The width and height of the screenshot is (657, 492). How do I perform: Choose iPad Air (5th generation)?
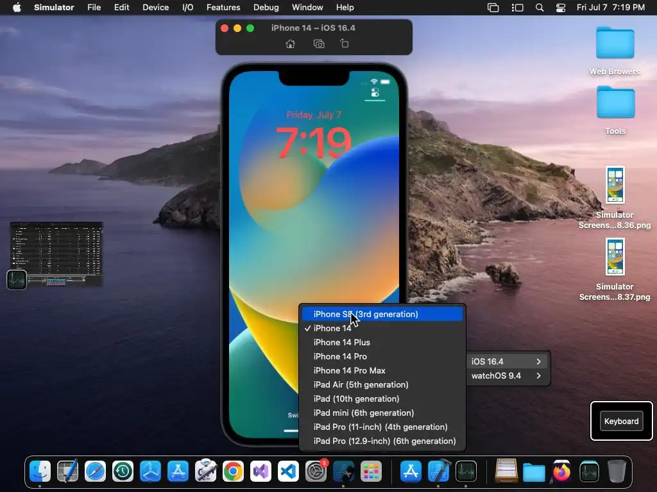(382, 384)
